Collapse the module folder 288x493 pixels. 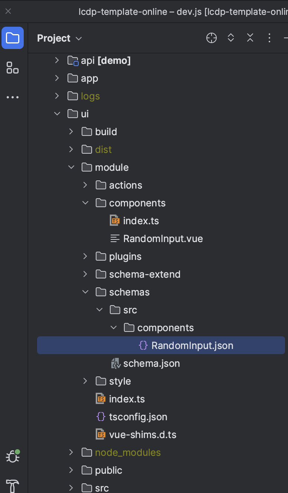71,167
